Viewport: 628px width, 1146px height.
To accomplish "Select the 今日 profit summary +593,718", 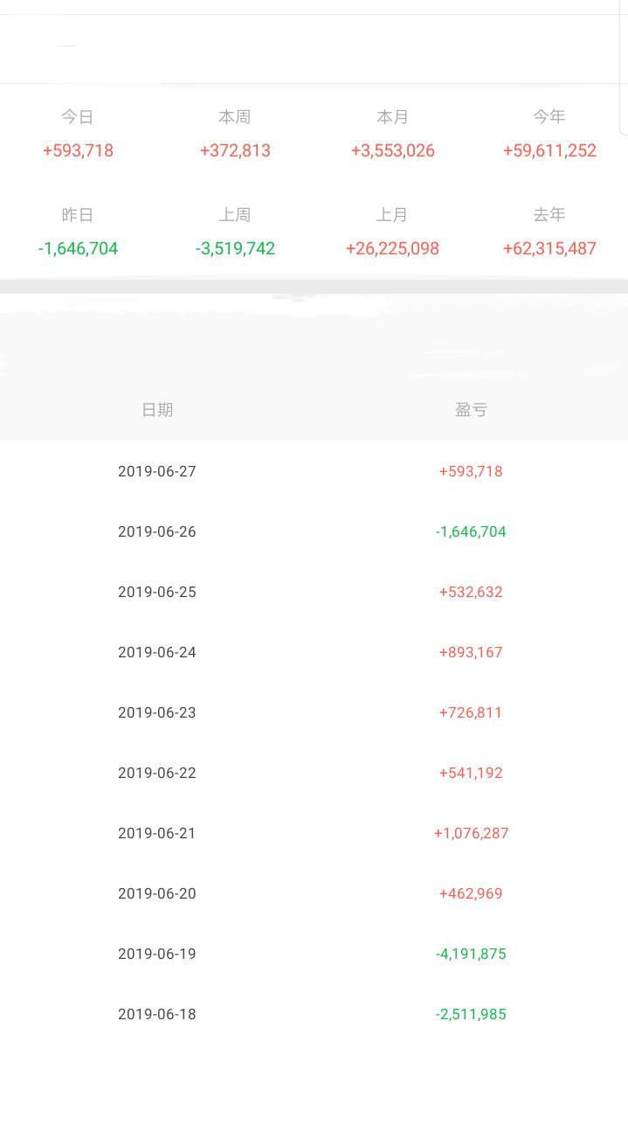I will [78, 150].
